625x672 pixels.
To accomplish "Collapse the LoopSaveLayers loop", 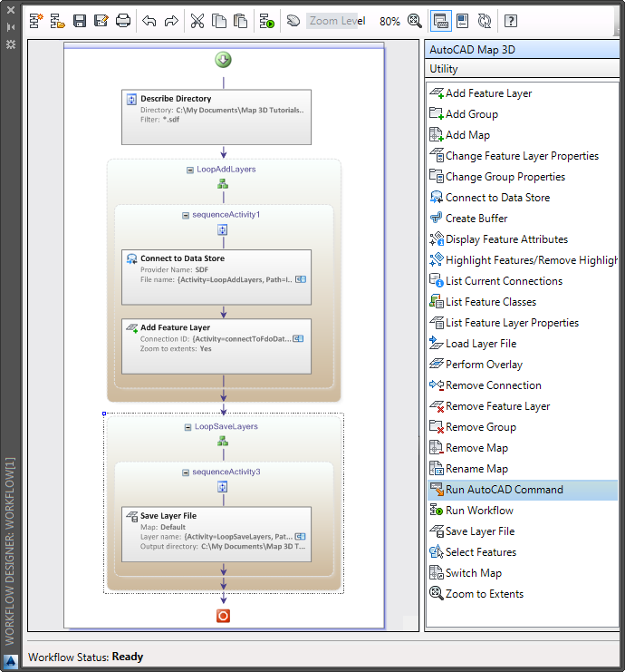I will 187,427.
